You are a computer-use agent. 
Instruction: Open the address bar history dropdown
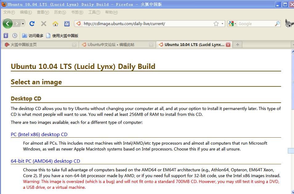[222, 24]
